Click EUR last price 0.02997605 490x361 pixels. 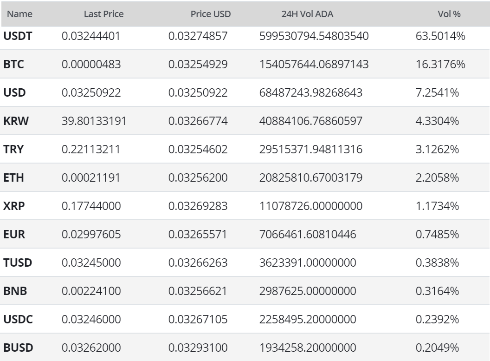[x=91, y=234]
